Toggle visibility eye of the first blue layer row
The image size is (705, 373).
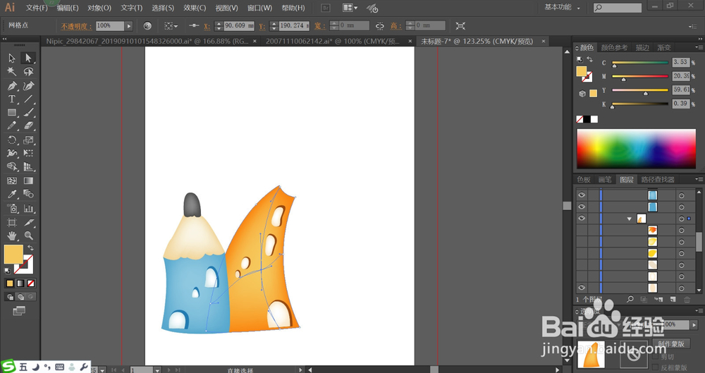pos(582,195)
